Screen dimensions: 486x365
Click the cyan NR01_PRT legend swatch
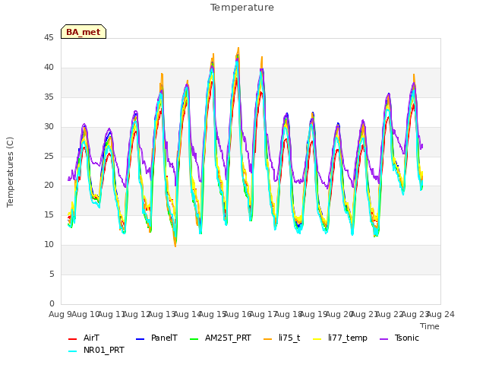[72, 351]
